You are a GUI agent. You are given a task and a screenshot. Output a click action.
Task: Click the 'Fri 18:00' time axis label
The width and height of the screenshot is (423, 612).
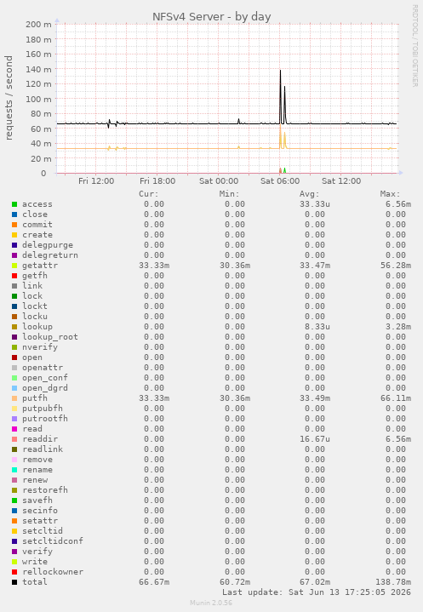(157, 181)
